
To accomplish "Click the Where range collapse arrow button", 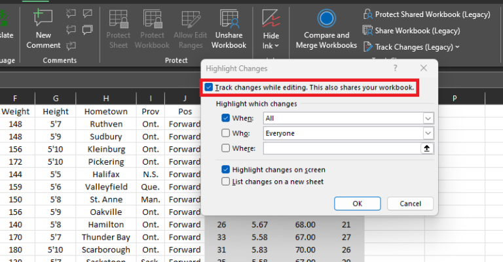I will [x=427, y=148].
